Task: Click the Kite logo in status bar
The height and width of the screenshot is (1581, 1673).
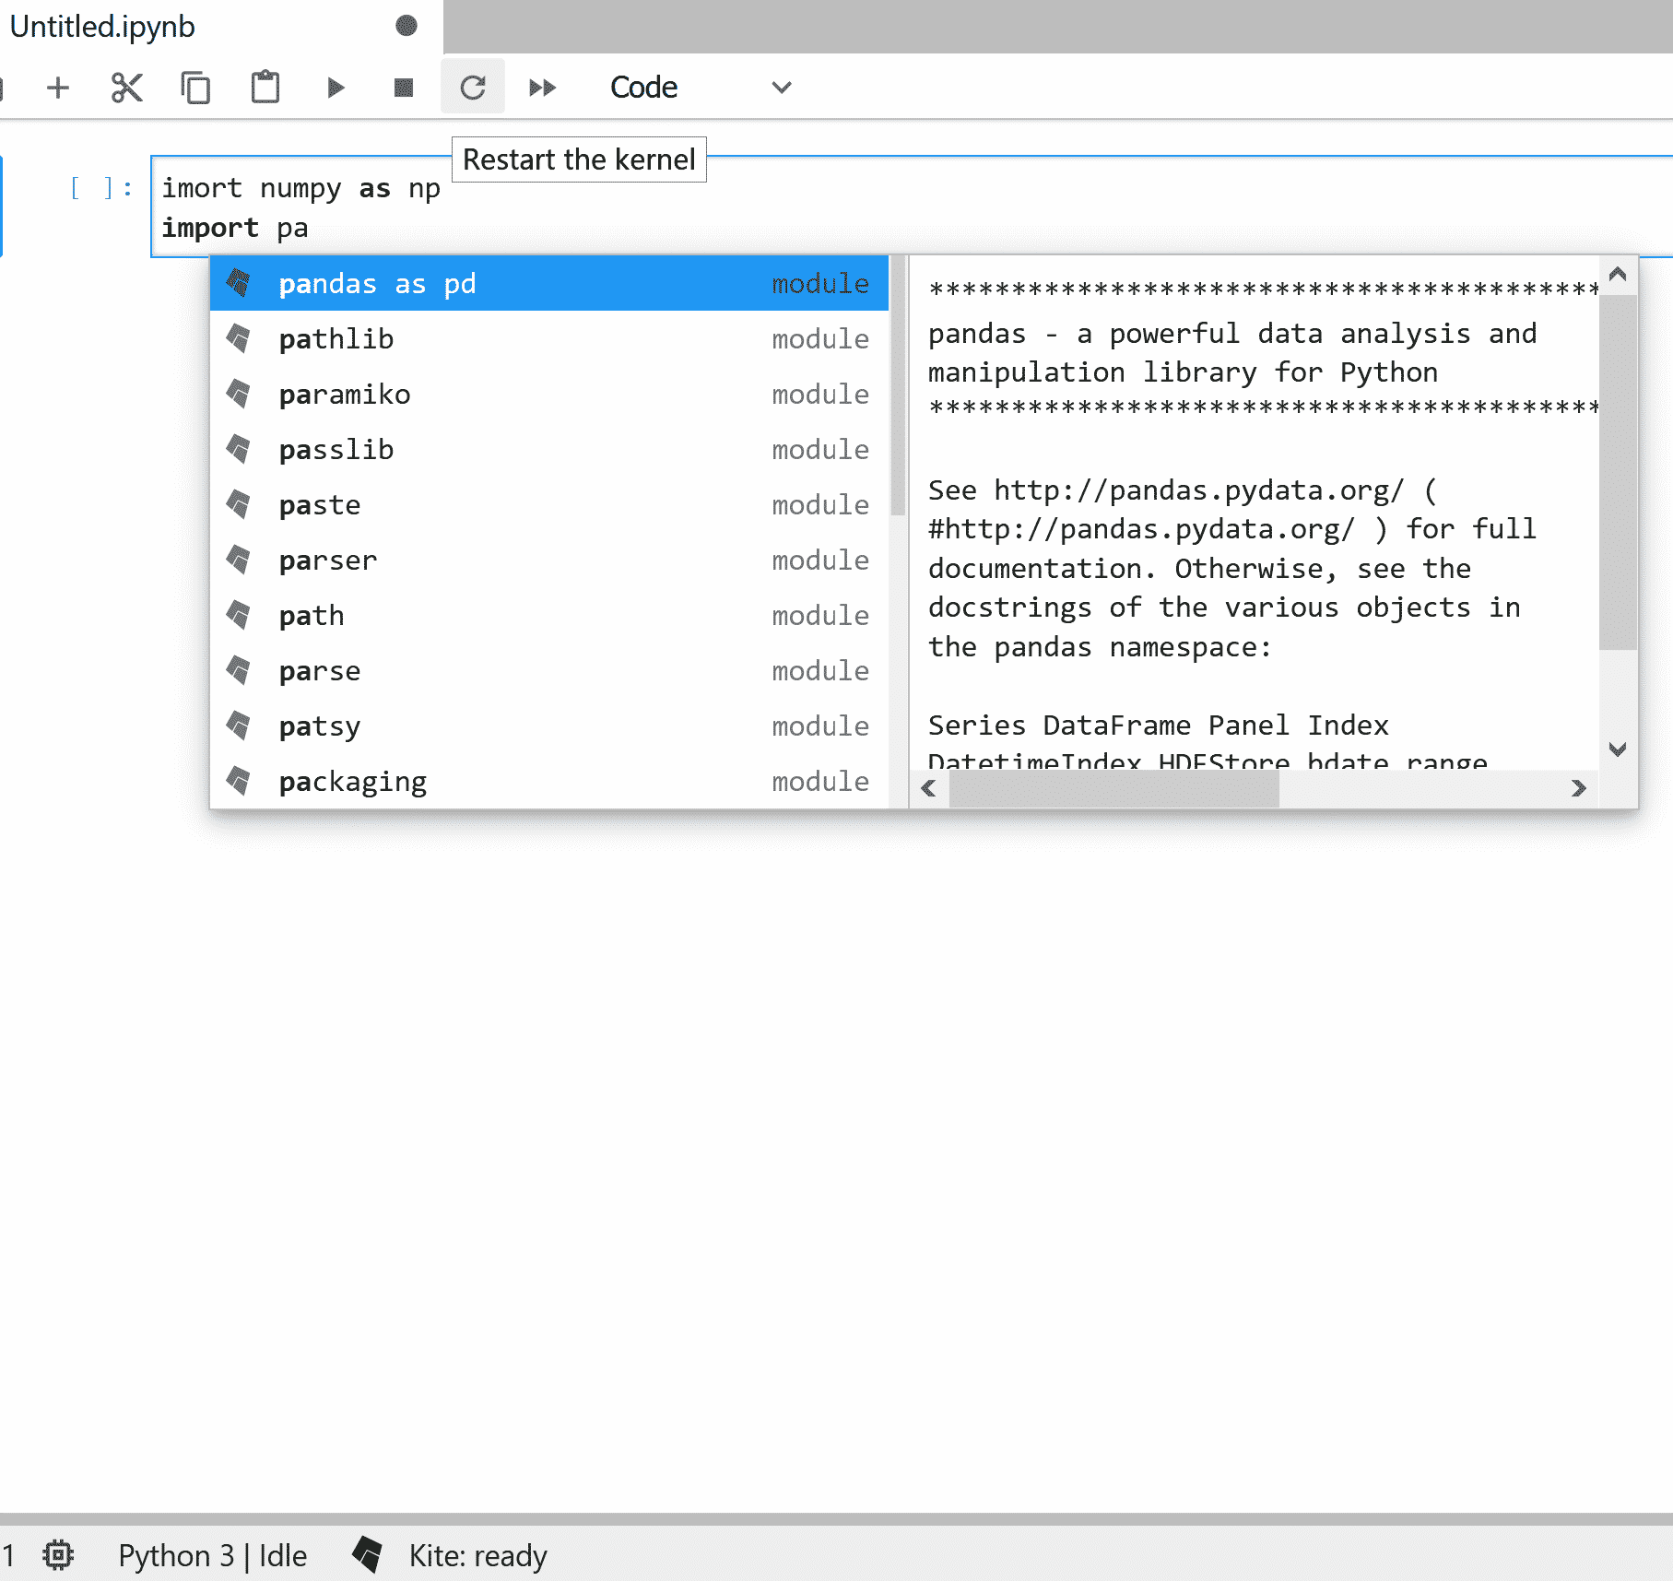Action: coord(368,1554)
